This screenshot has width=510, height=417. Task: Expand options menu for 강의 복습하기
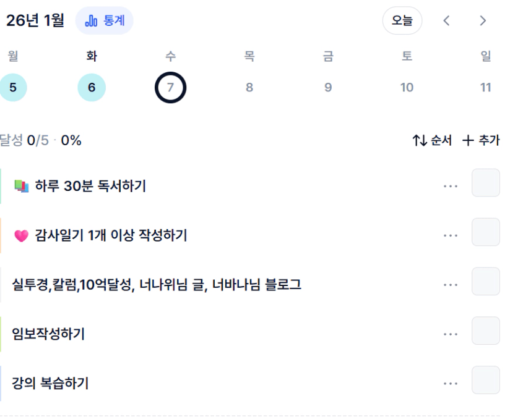pyautogui.click(x=451, y=384)
